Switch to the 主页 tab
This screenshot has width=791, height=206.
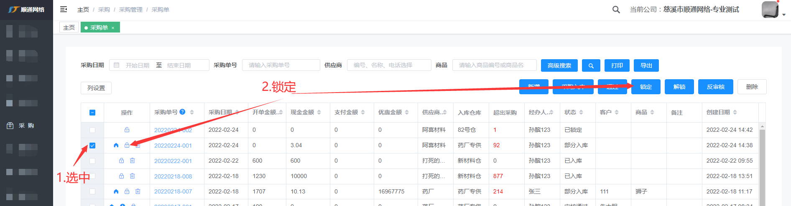click(69, 28)
